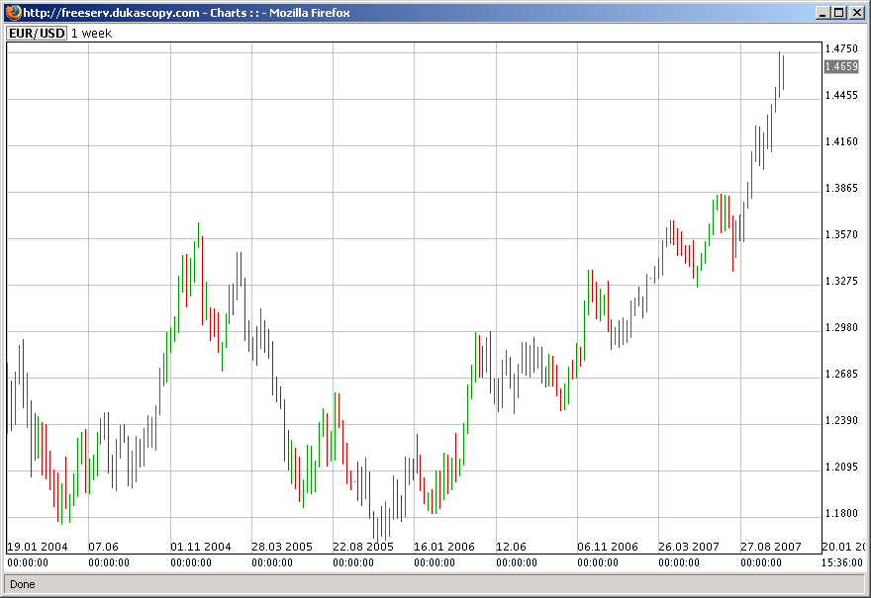871x598 pixels.
Task: Click the 27.08 2007 date label
Action: 771,547
